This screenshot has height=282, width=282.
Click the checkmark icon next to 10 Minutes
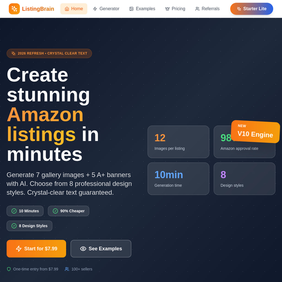pyautogui.click(x=14, y=211)
